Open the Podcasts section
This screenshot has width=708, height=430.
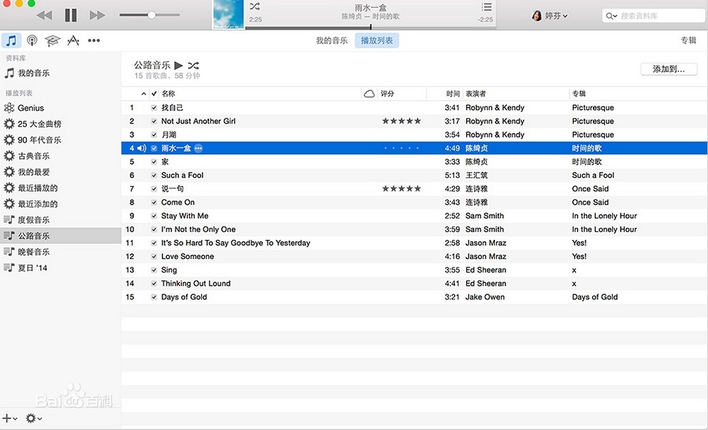[x=32, y=40]
